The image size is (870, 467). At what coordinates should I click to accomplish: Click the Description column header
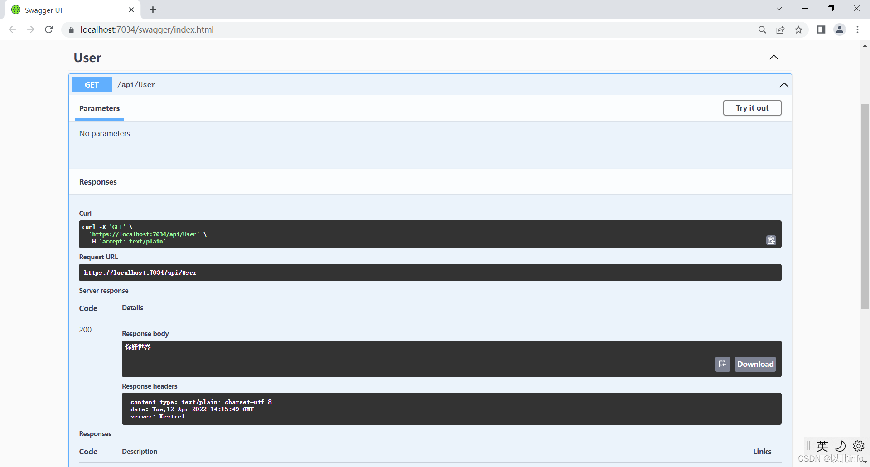[x=140, y=452]
